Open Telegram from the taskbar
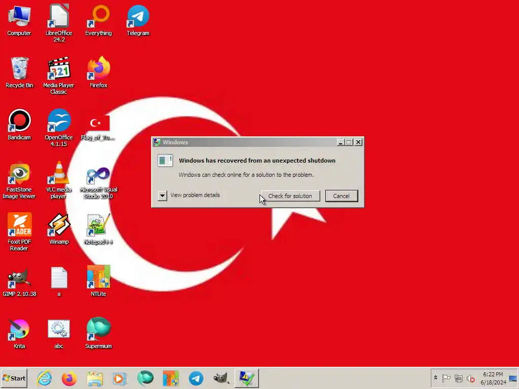The image size is (519, 389). (x=196, y=378)
